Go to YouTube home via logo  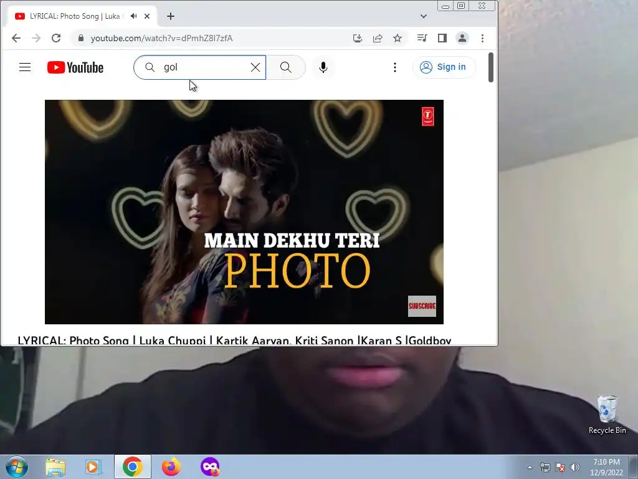[x=75, y=67]
